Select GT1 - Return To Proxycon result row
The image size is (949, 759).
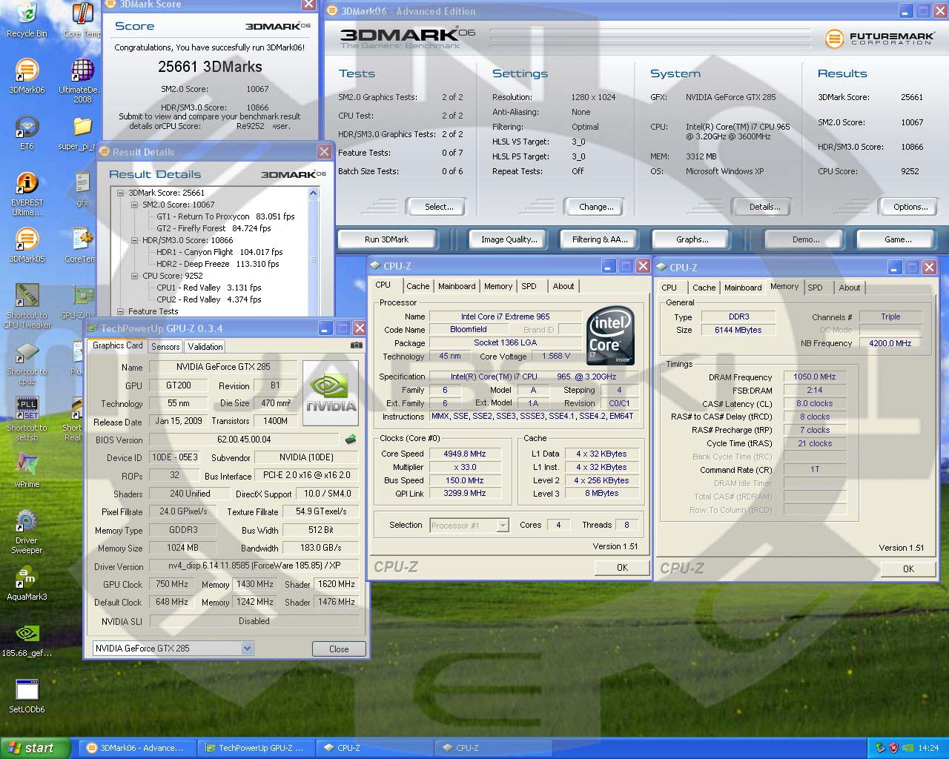pyautogui.click(x=225, y=216)
